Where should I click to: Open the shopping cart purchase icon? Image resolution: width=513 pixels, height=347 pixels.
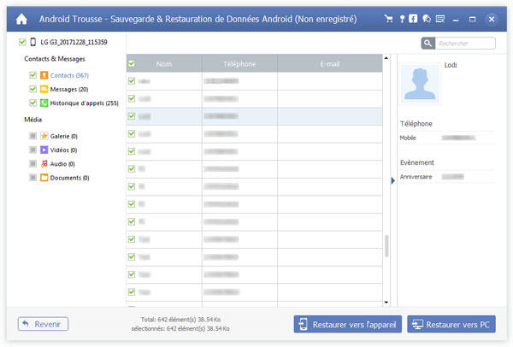tap(389, 18)
